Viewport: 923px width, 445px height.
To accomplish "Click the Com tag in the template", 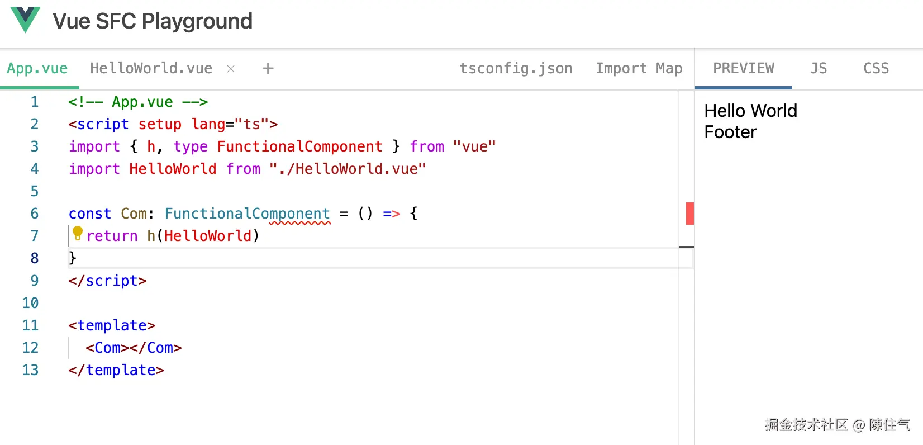I will point(108,348).
